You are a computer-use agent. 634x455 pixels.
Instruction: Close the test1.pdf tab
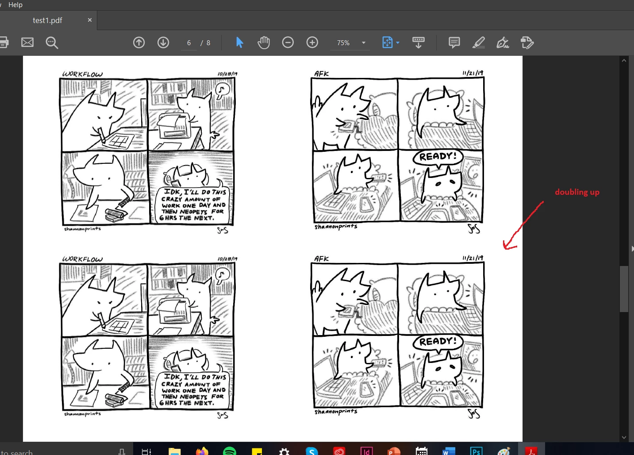[x=90, y=20]
